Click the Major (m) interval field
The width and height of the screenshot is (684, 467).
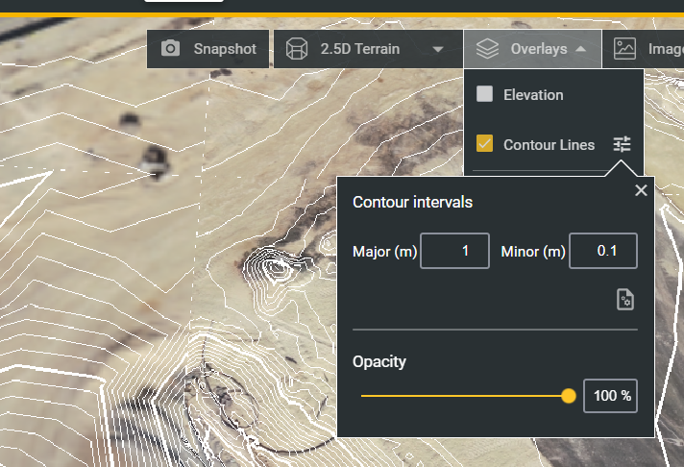(454, 251)
